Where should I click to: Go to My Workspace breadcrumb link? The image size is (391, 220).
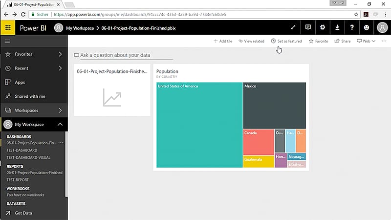point(80,28)
